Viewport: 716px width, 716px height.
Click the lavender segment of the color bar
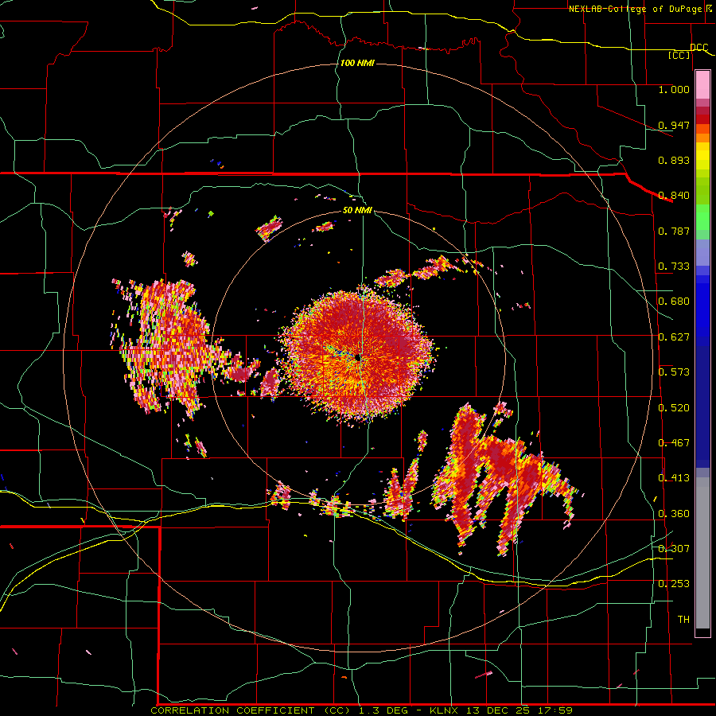point(702,252)
